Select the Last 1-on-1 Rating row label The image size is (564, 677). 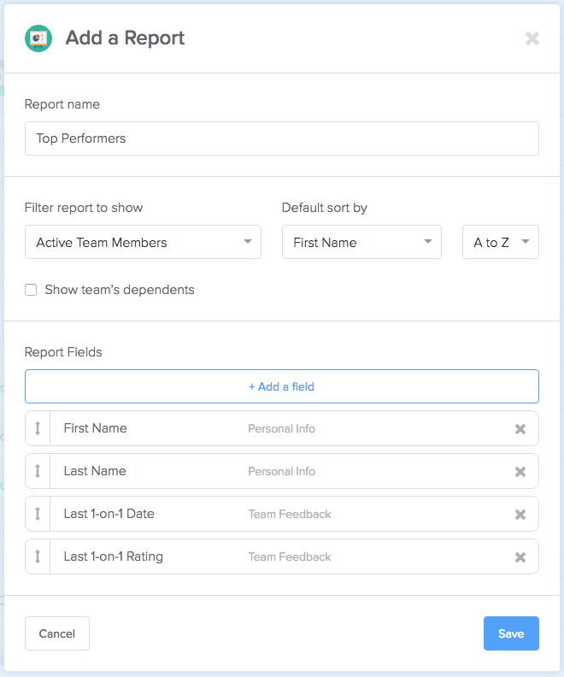click(x=114, y=556)
